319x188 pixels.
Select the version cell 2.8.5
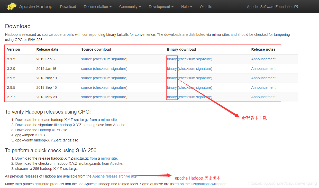11,87
